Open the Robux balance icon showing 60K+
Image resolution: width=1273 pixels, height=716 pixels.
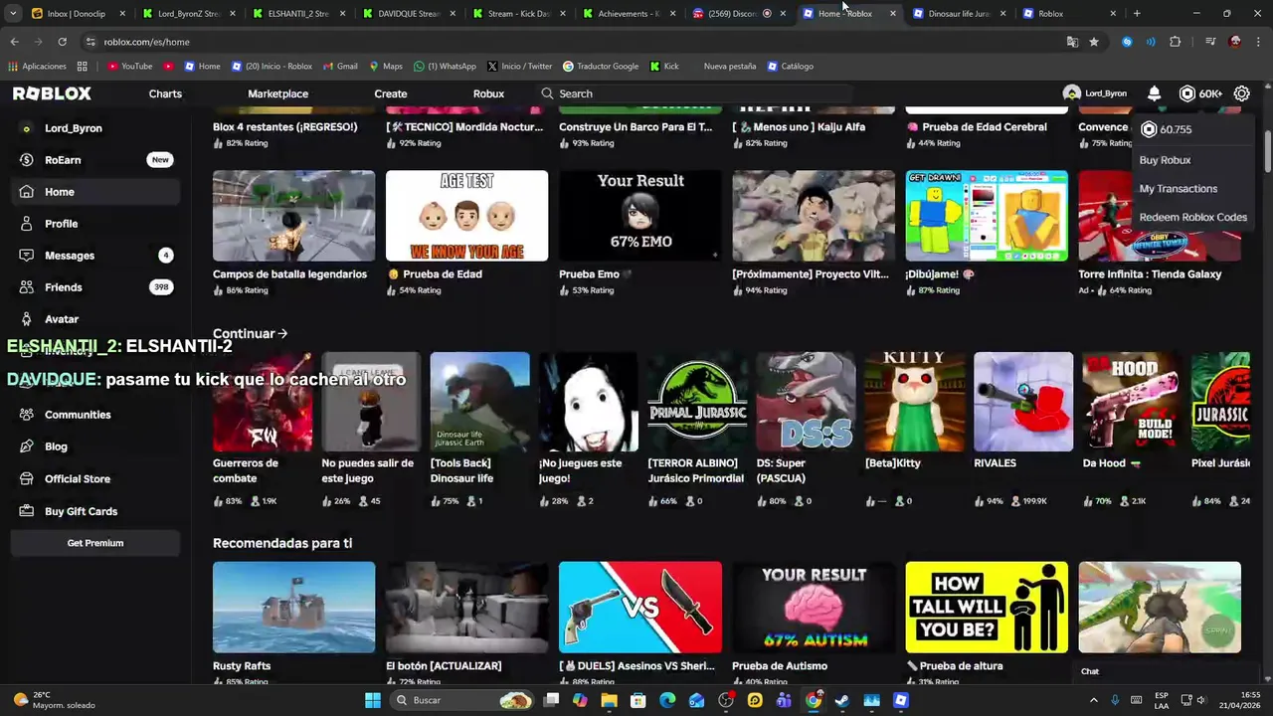pyautogui.click(x=1186, y=93)
